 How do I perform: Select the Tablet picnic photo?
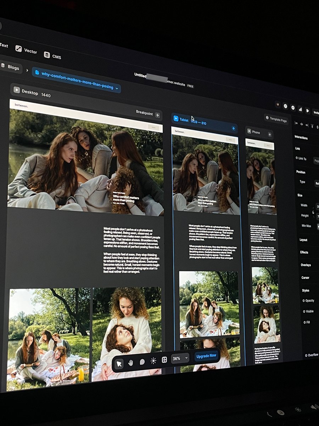tap(209, 305)
